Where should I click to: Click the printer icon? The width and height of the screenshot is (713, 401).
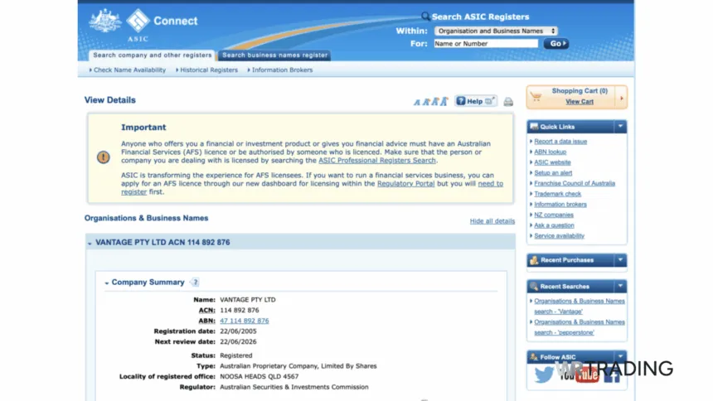(x=508, y=102)
